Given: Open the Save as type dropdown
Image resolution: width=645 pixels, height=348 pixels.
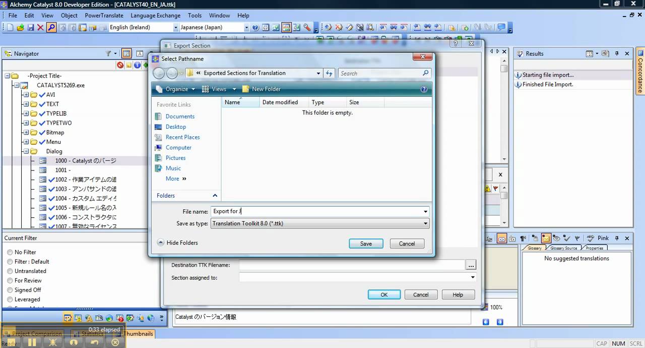Looking at the screenshot, I should [x=425, y=224].
